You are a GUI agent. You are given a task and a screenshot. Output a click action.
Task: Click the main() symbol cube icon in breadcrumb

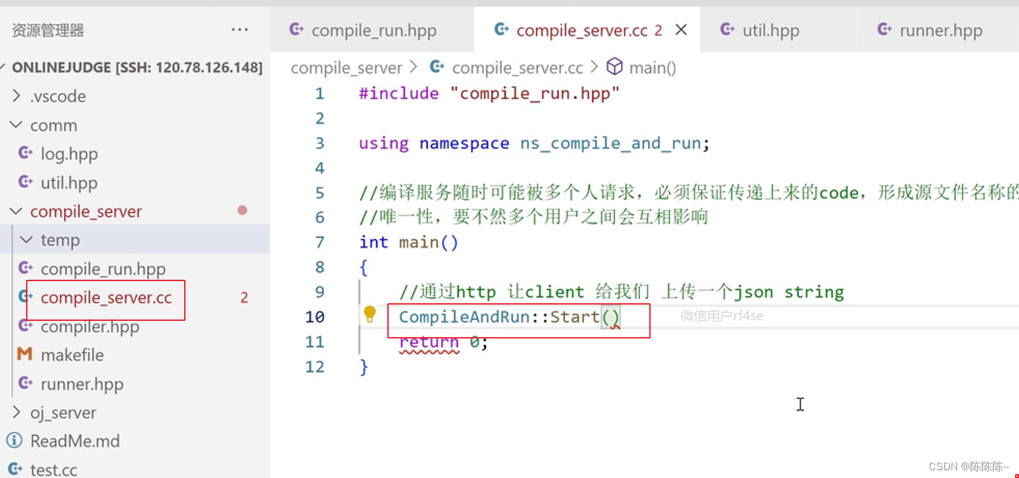tap(615, 67)
